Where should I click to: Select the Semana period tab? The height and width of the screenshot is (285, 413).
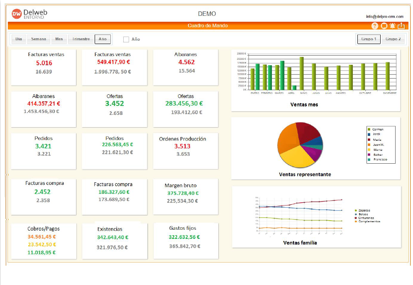click(x=39, y=39)
